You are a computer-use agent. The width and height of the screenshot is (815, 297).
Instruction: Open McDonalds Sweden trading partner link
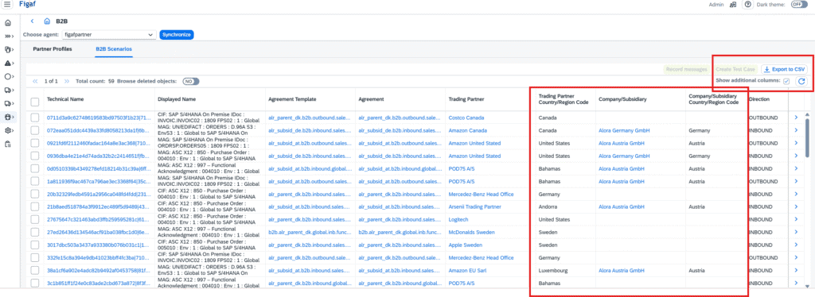pos(471,232)
